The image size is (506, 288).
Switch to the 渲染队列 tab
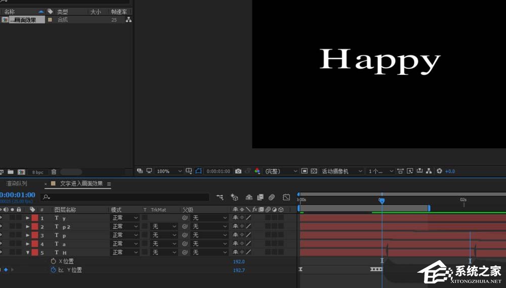tap(17, 184)
